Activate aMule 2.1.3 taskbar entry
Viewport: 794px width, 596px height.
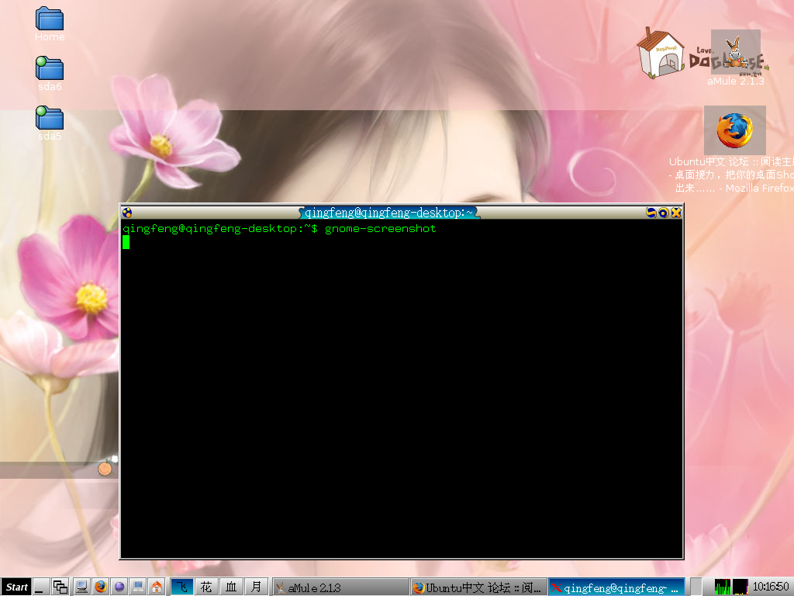[x=341, y=587]
